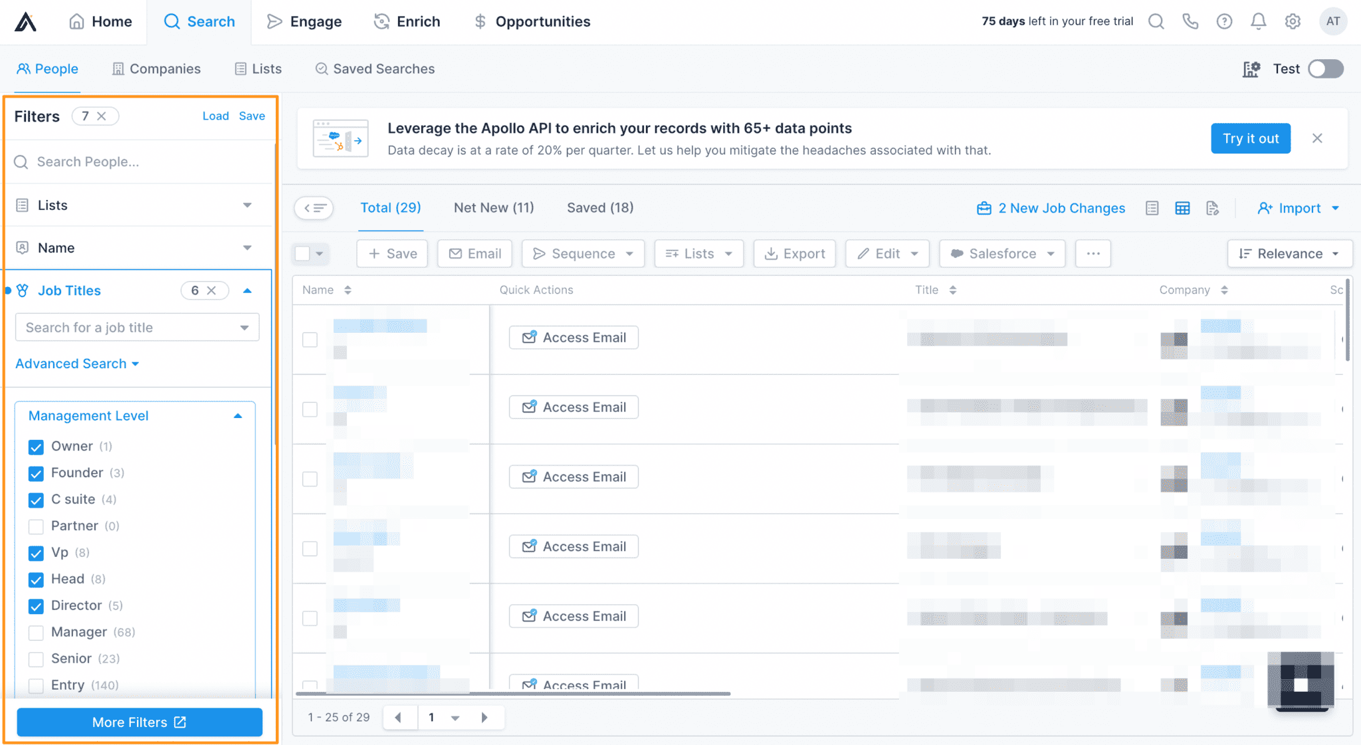Click the Search People input field

140,161
